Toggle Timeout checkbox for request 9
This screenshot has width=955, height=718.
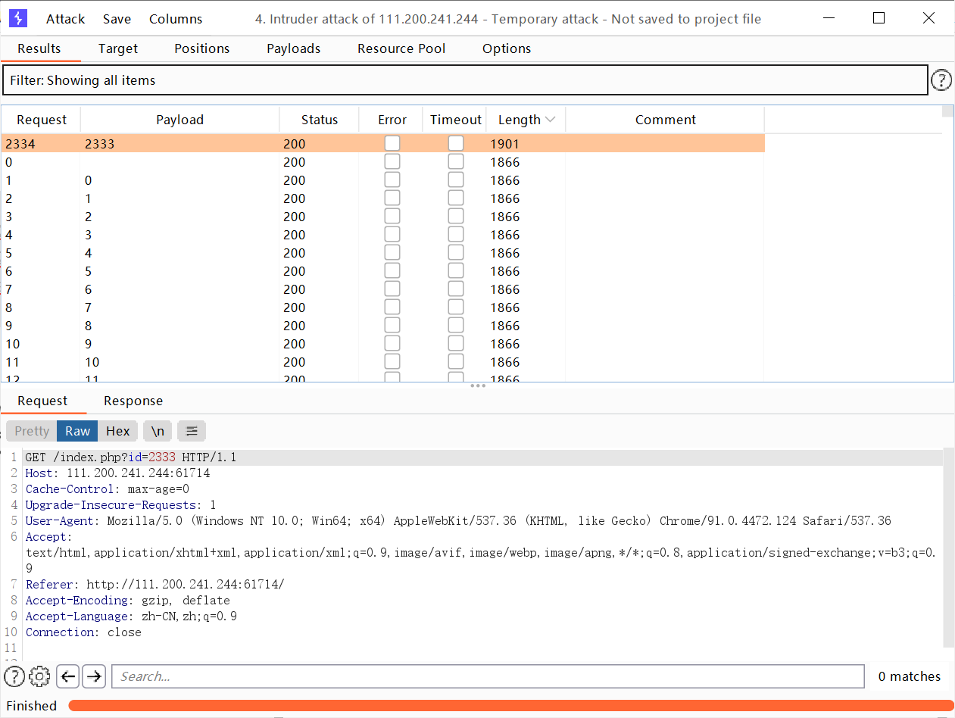pyautogui.click(x=456, y=325)
